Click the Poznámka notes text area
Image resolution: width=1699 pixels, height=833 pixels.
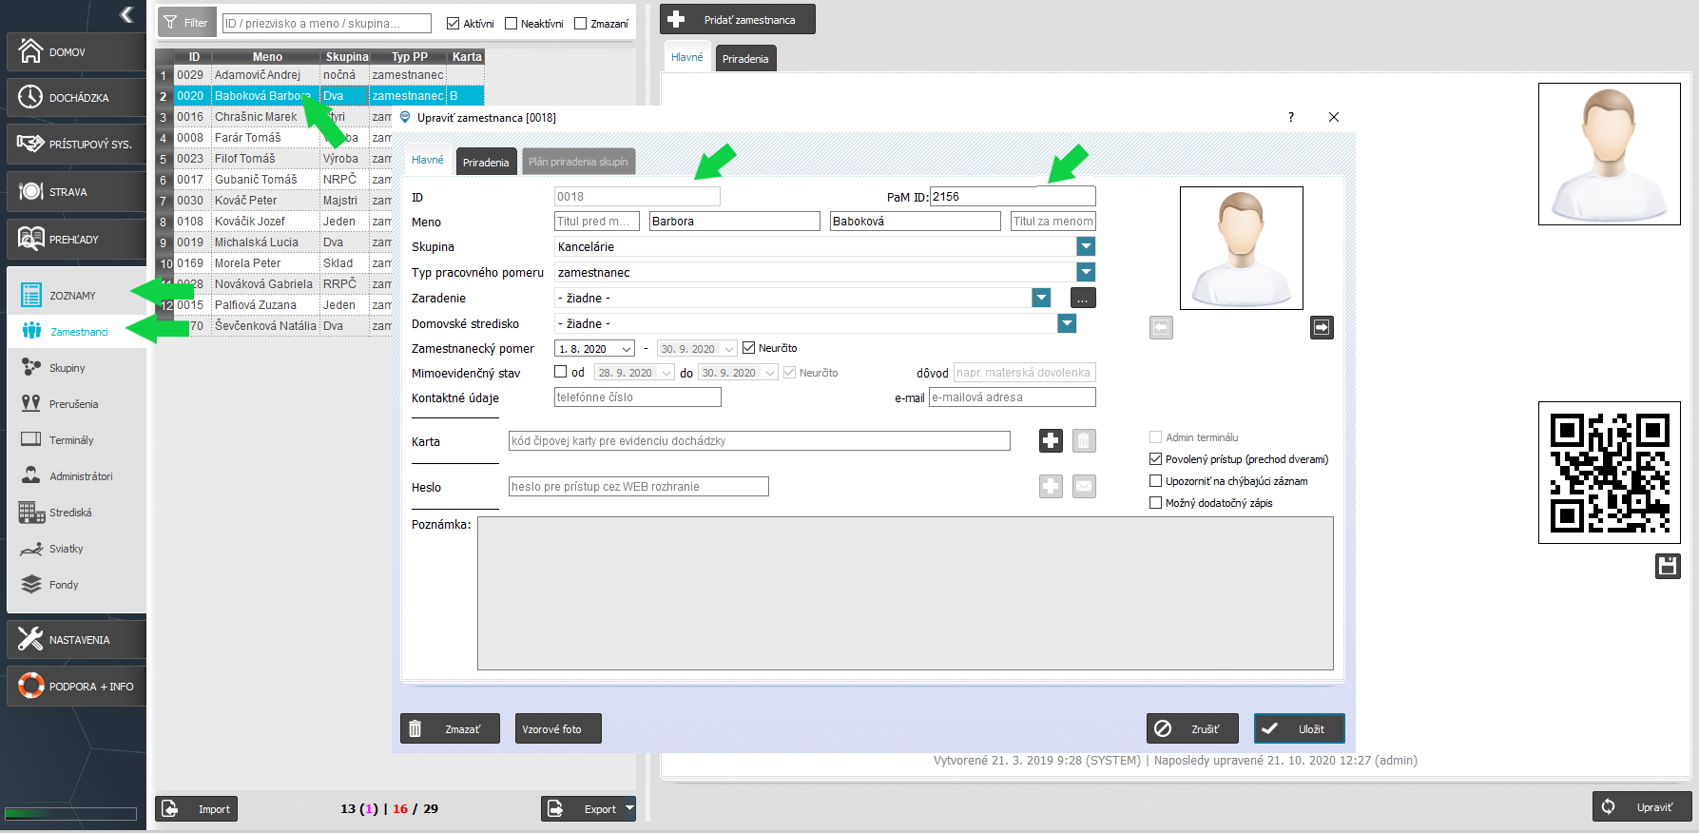905,593
